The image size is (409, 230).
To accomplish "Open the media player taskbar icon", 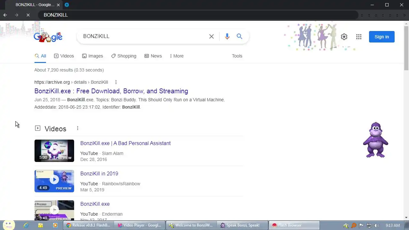I will [x=55, y=225].
